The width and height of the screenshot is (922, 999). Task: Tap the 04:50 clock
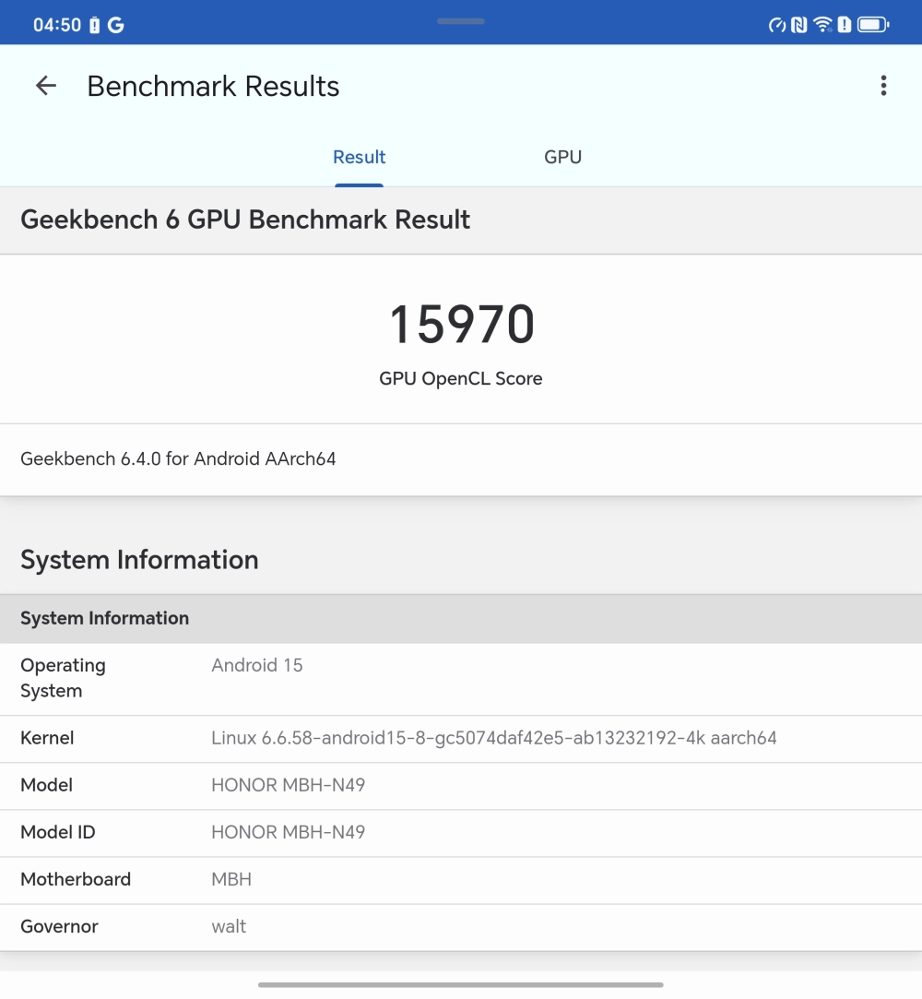(x=57, y=25)
